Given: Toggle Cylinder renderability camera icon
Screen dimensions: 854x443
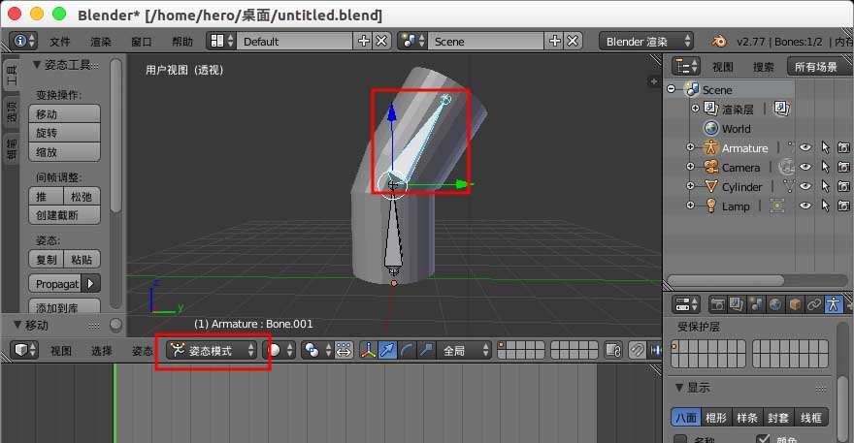Looking at the screenshot, I should [x=843, y=186].
